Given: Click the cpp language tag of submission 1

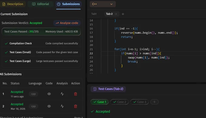Looking at the screenshot, I should click(x=33, y=94).
